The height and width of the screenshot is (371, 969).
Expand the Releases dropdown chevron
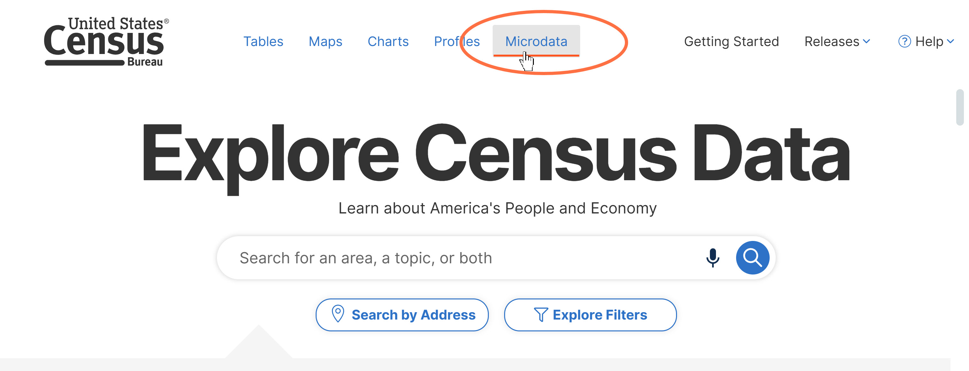tap(867, 42)
